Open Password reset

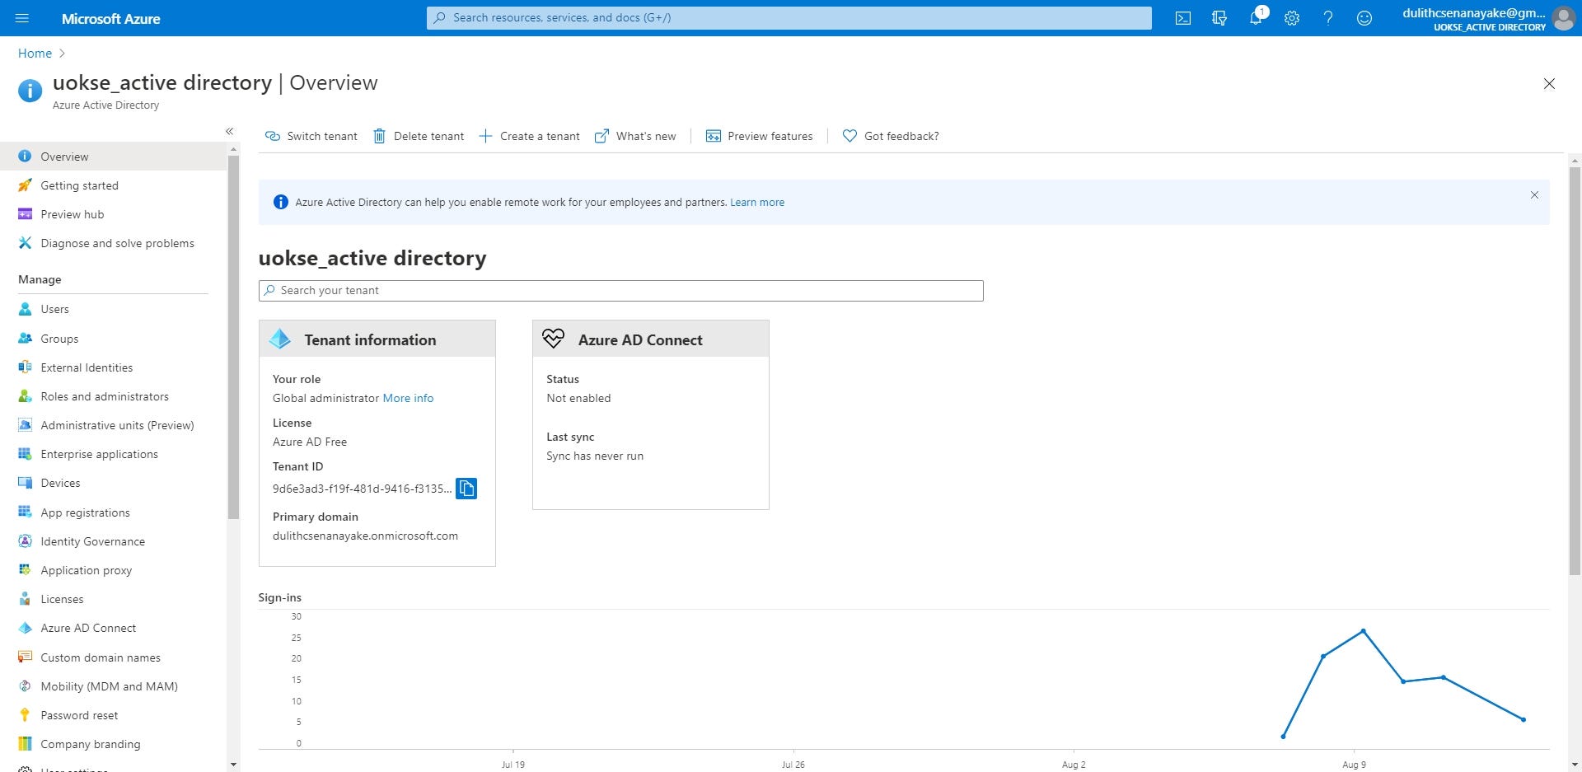(x=113, y=715)
